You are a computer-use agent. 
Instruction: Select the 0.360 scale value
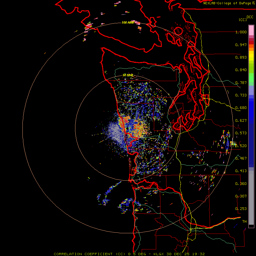click(x=241, y=184)
